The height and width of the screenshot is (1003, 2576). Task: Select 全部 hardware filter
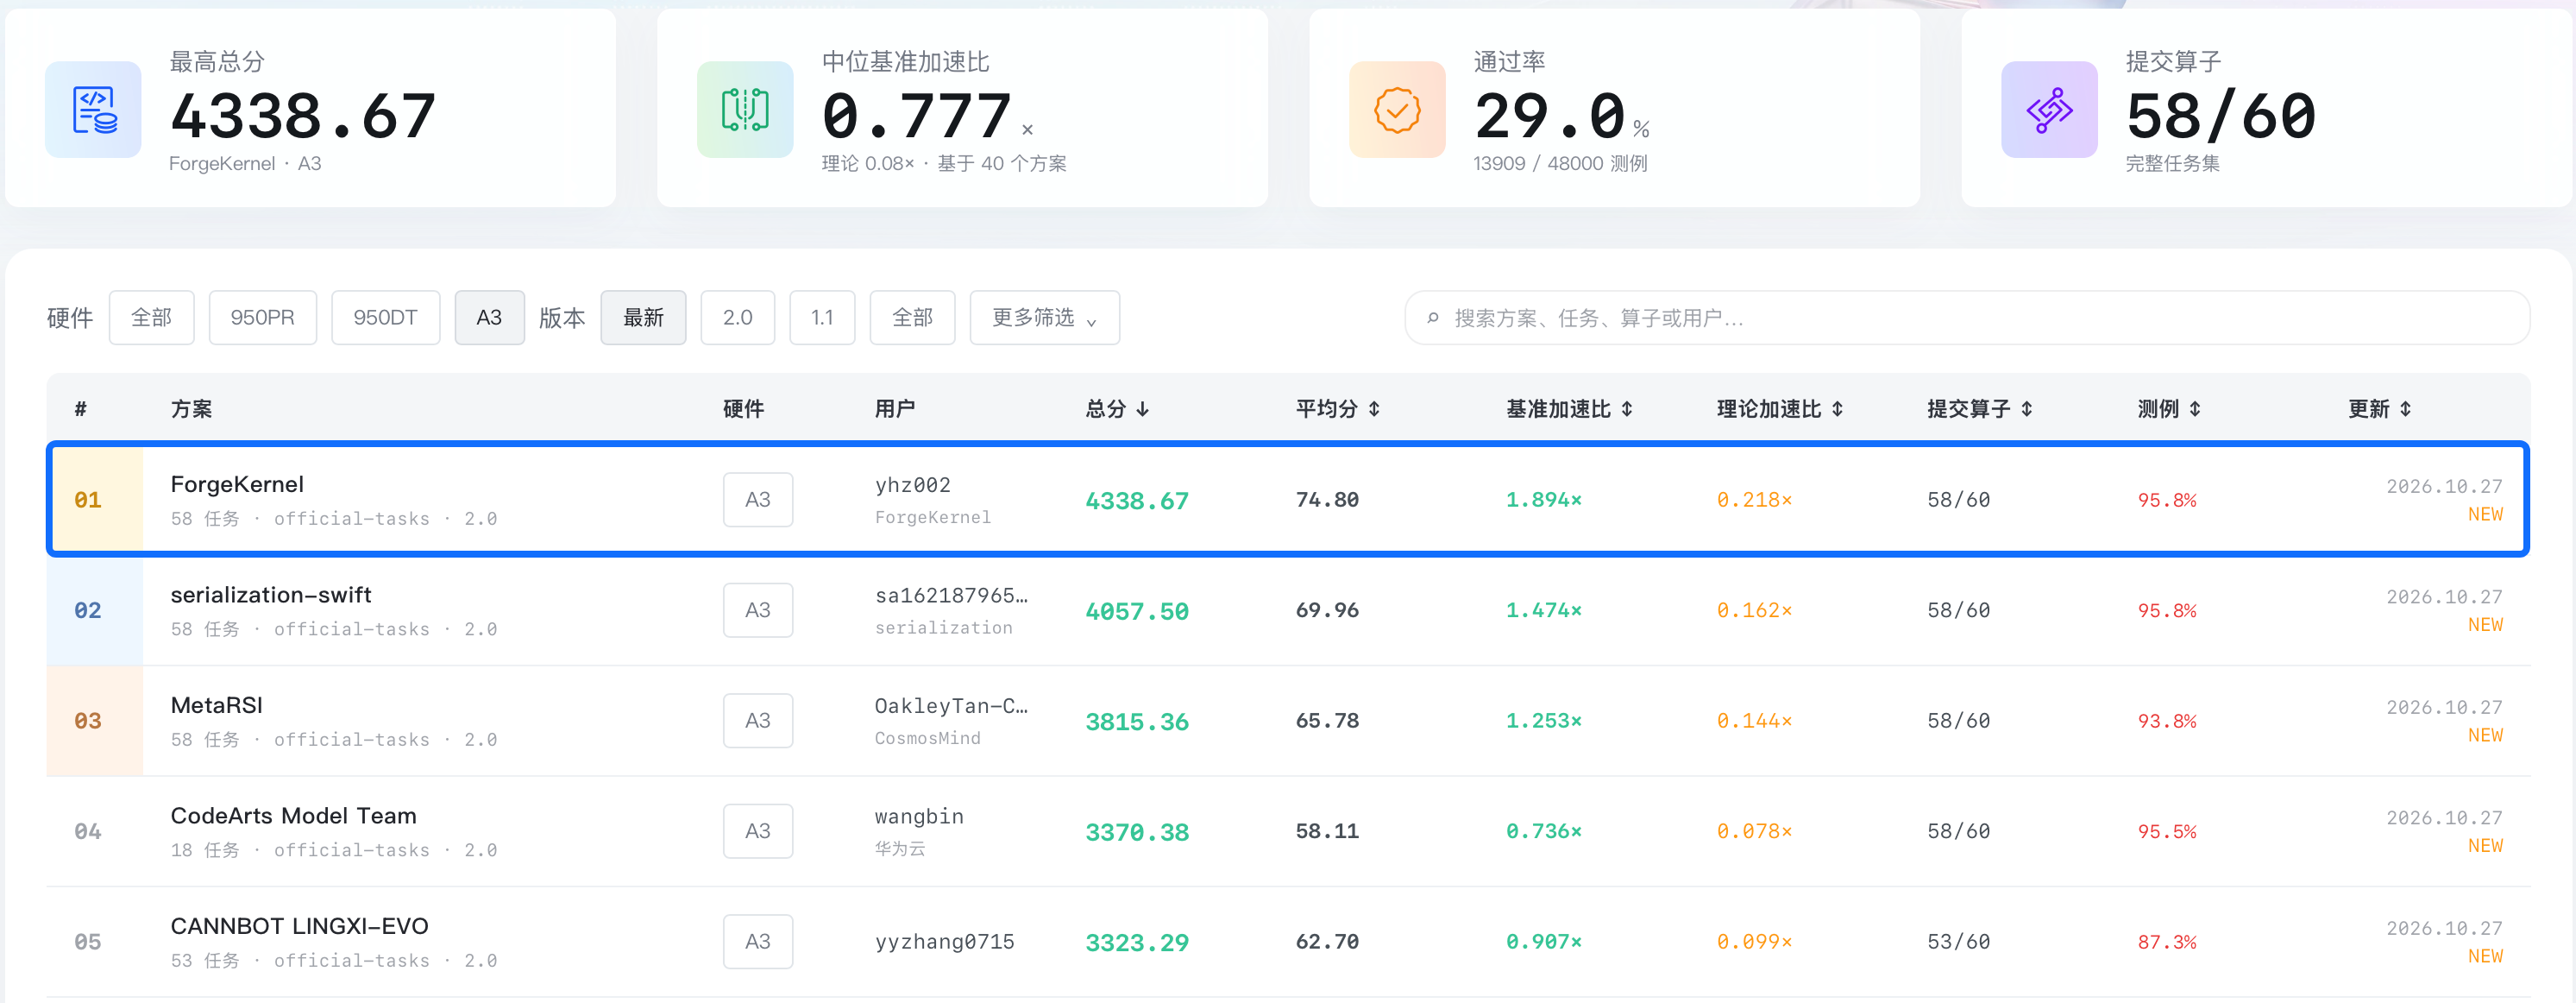pyautogui.click(x=152, y=318)
